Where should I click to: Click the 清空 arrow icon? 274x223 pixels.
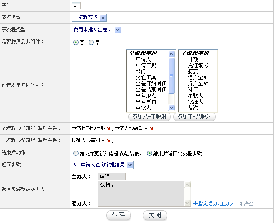pos(241,204)
